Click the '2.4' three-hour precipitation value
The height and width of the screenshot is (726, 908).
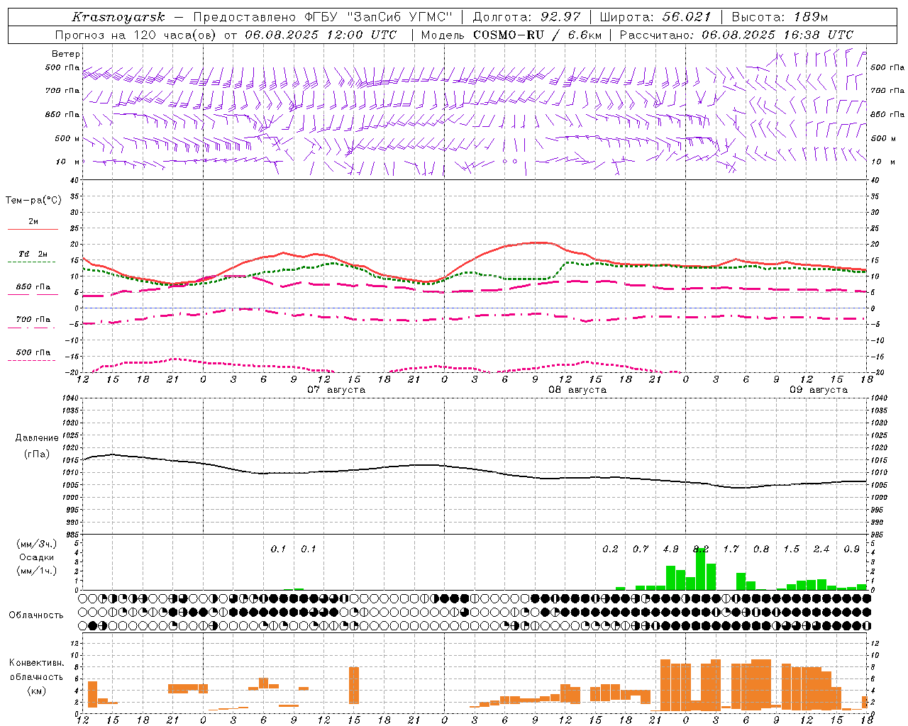click(821, 549)
